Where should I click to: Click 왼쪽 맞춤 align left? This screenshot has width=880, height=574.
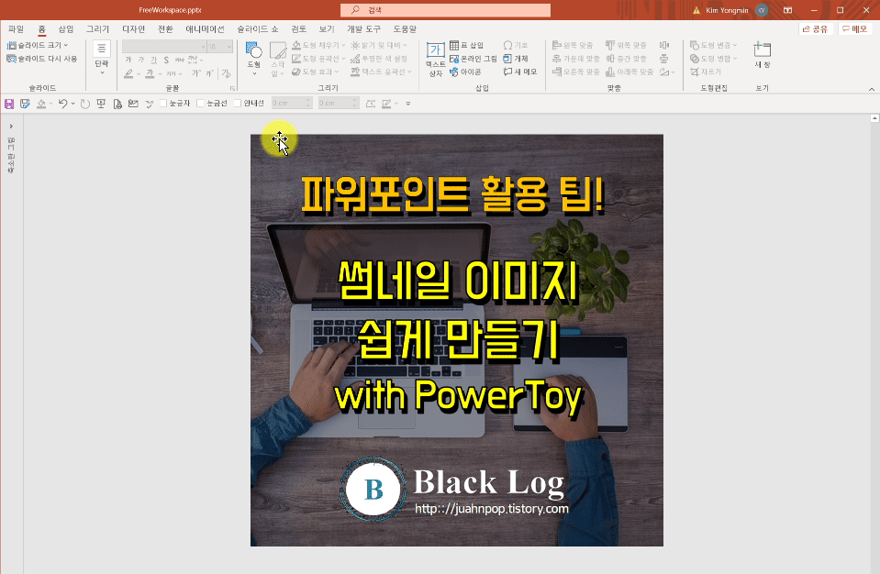click(573, 46)
